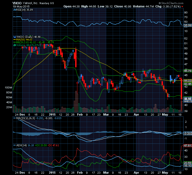
Task: Click the 90 label on the RSI axis
Action: (186, 13)
